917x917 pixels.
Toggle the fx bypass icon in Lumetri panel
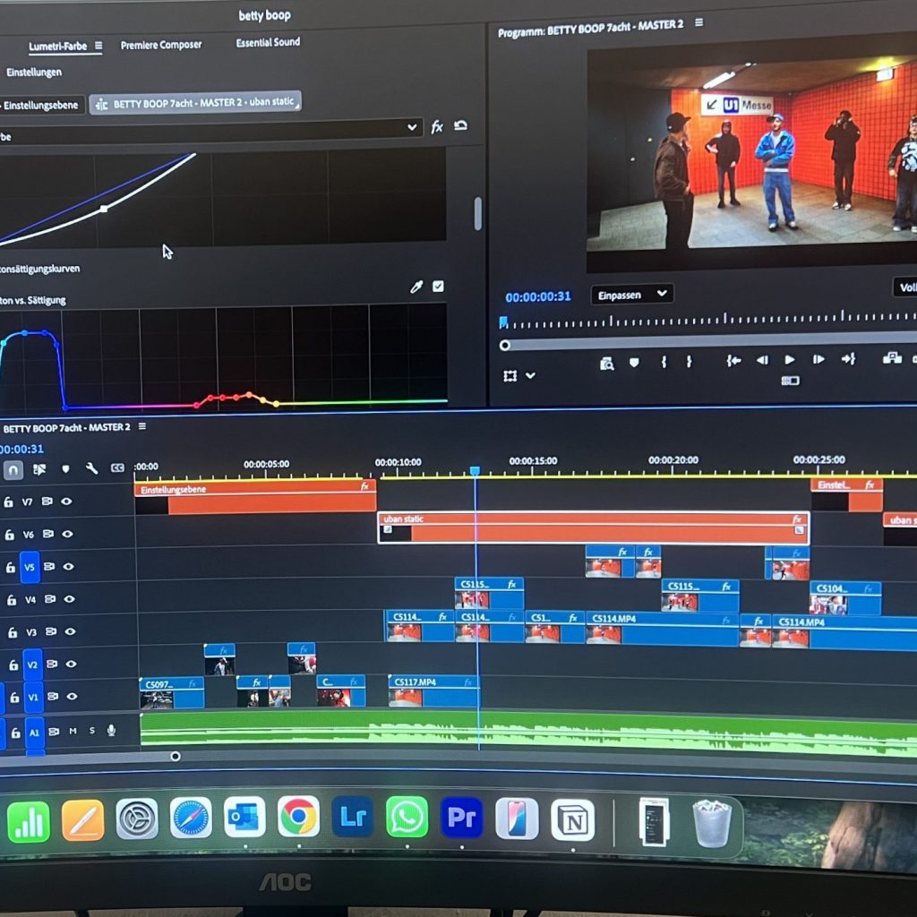(x=437, y=127)
